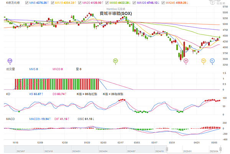Disable the MA240 moving average checkbox
Screen dimensions: 230x154
coord(163,3)
